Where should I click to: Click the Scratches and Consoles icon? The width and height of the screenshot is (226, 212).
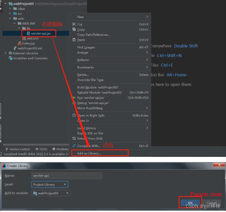11,58
